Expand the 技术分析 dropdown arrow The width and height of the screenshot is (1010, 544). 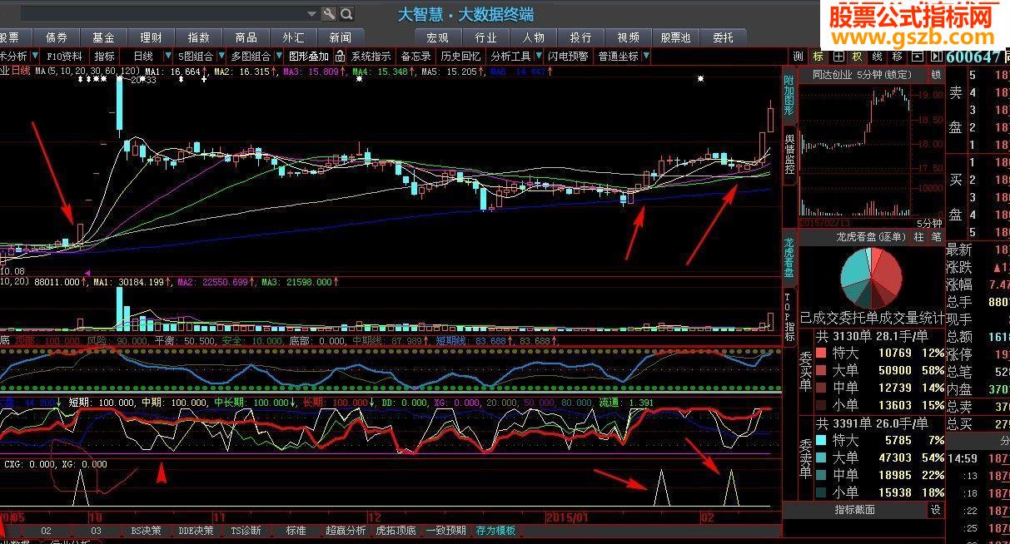[34, 57]
